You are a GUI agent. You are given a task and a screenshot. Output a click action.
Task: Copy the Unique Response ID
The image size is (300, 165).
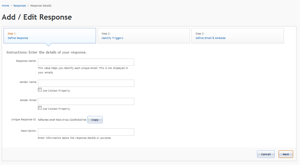(95, 120)
